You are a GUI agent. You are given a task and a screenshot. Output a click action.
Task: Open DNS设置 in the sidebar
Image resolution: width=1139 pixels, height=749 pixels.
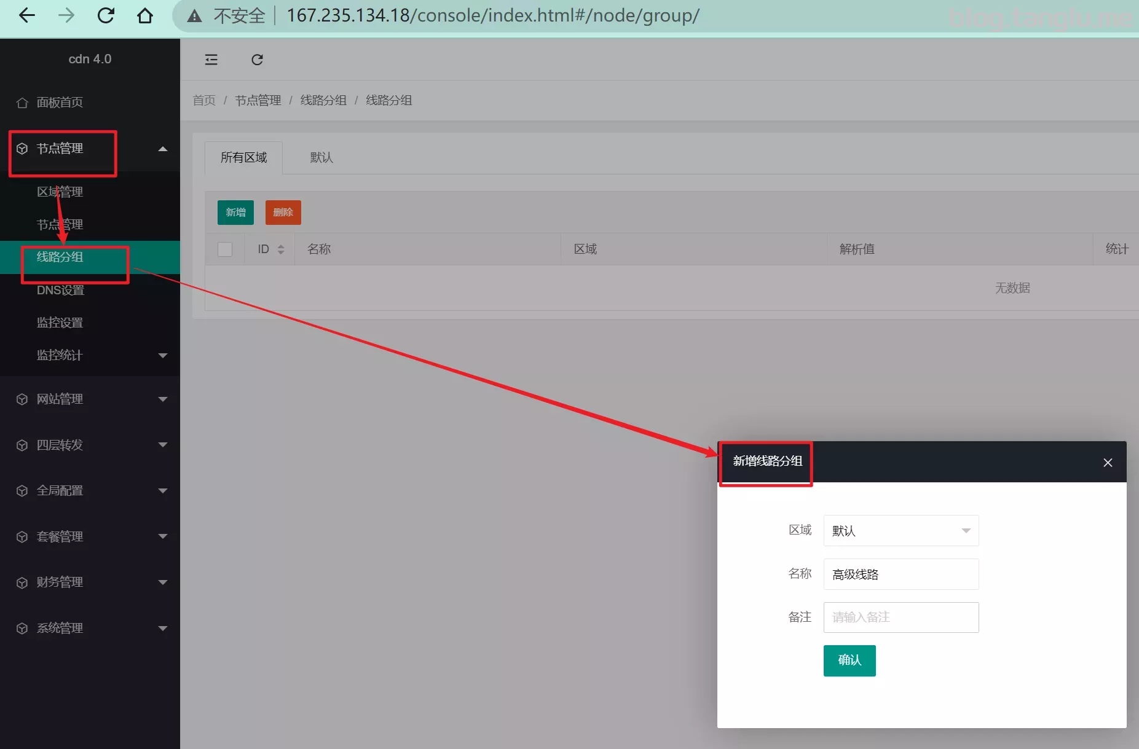60,290
